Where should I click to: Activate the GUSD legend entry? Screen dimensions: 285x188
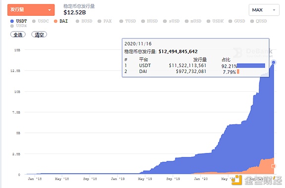click(237, 21)
